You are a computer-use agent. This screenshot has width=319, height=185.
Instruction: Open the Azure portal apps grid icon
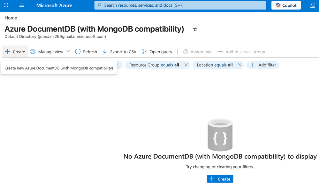coord(6,5)
